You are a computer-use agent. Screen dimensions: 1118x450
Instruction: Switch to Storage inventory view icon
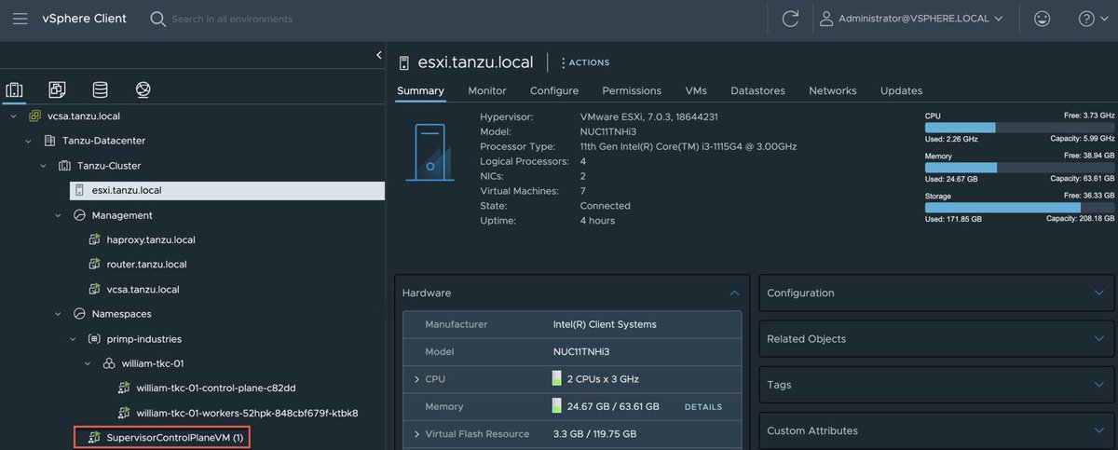click(x=100, y=90)
